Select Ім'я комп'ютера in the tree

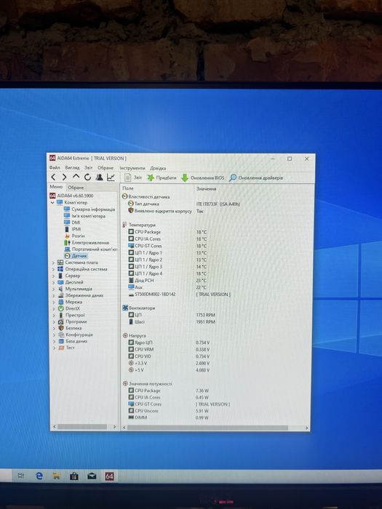tap(85, 216)
